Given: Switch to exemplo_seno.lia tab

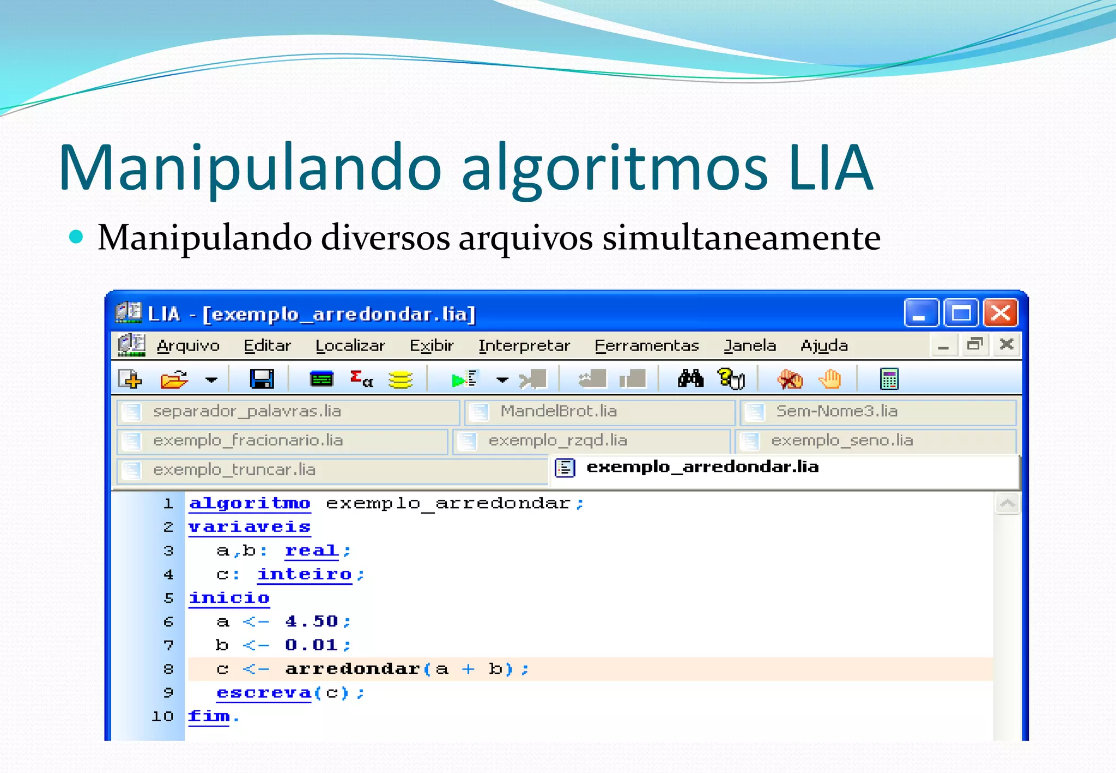Looking at the screenshot, I should pyautogui.click(x=876, y=441).
